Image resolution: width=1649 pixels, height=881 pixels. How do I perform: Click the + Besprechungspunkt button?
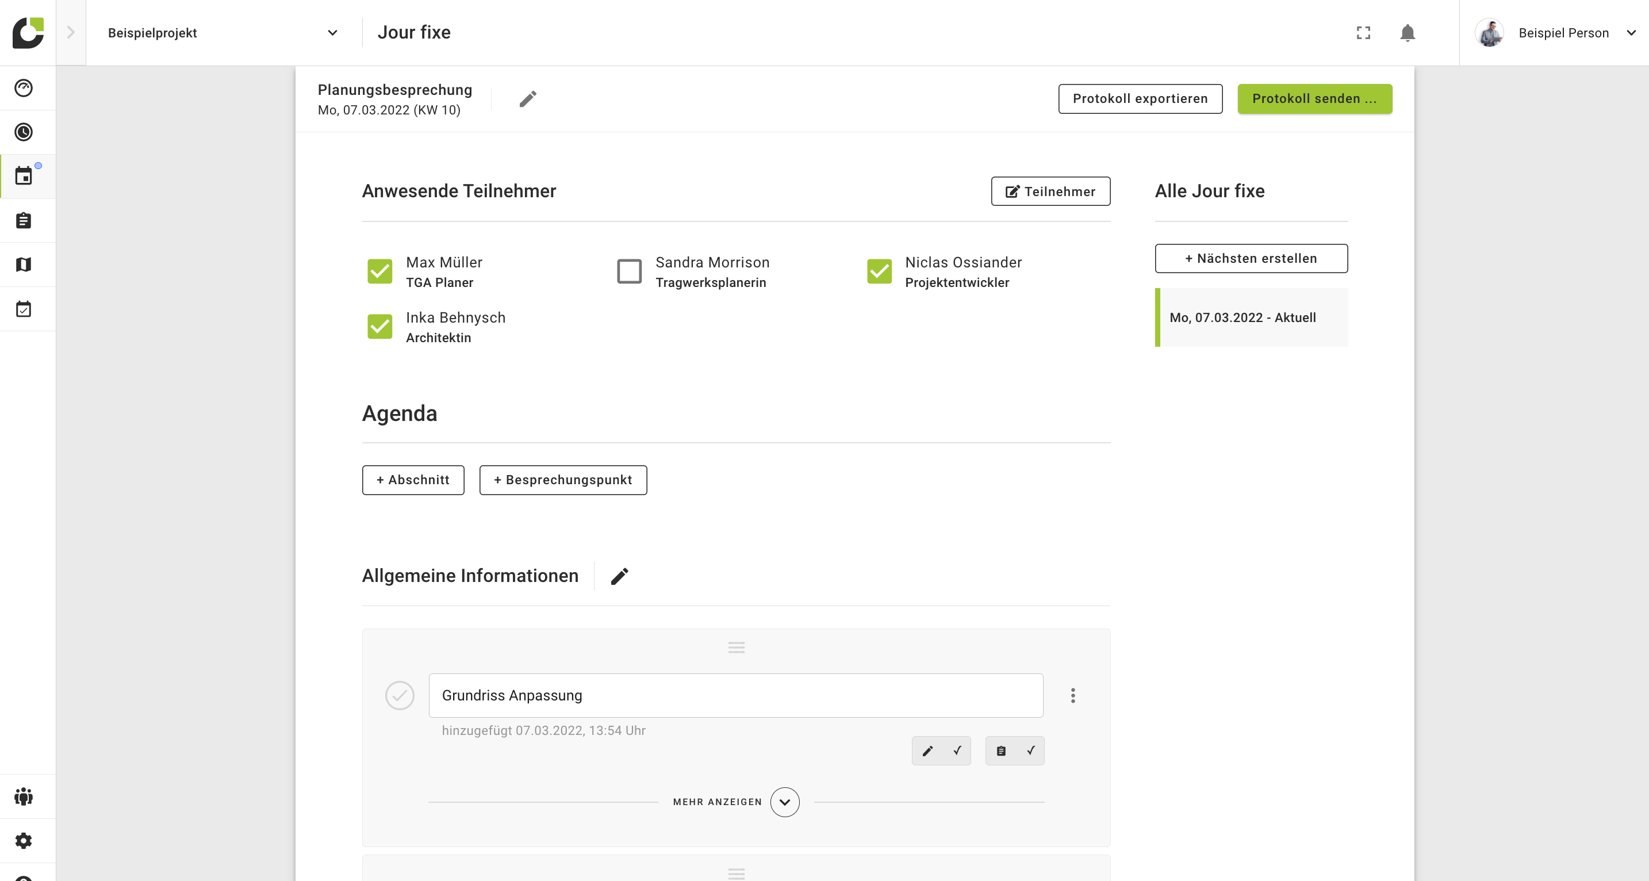click(563, 480)
